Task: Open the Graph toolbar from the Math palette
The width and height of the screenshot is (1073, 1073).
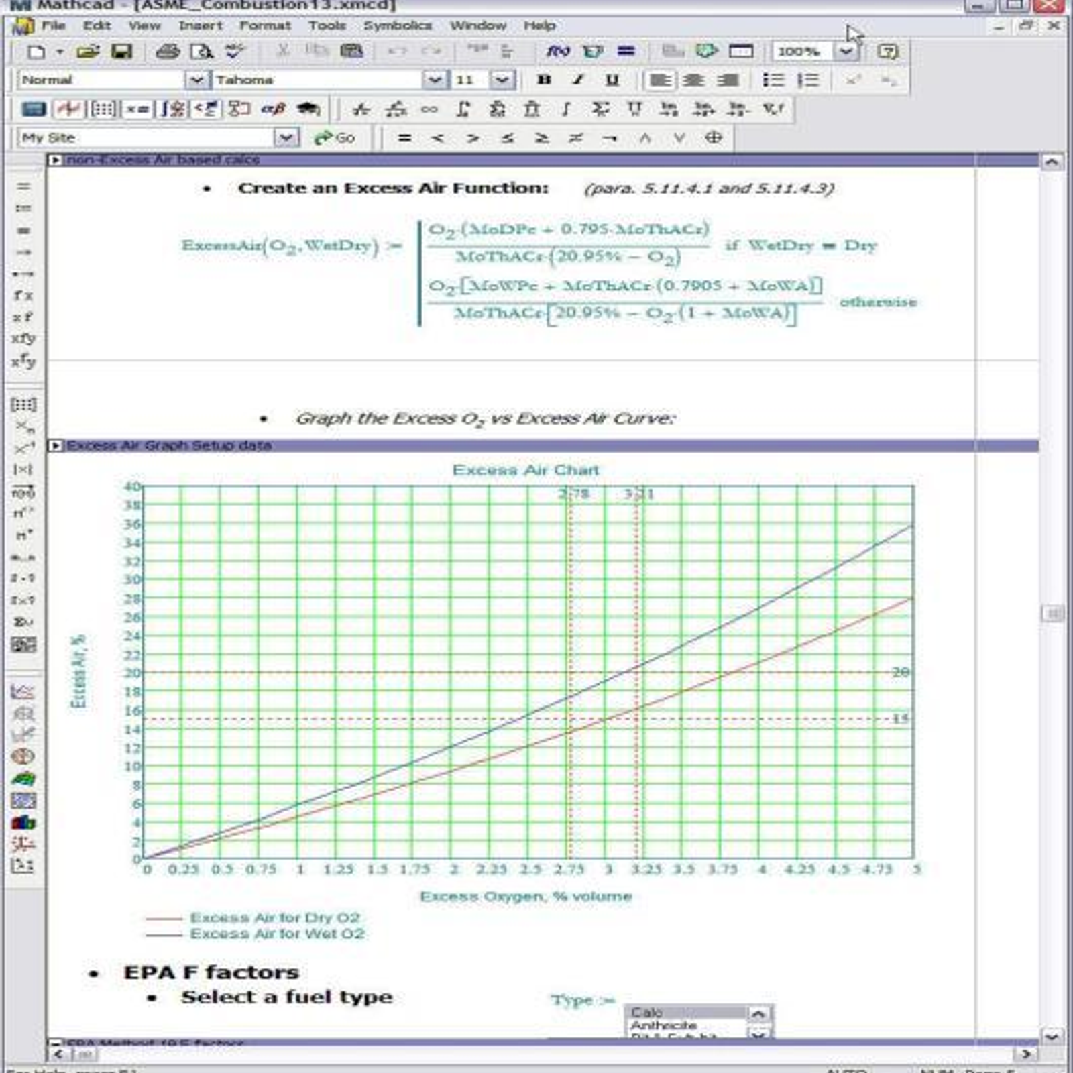Action: point(68,109)
